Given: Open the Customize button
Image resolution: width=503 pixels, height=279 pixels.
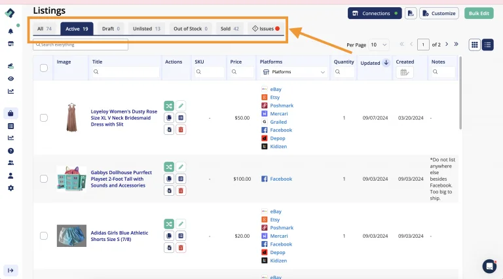Looking at the screenshot, I should (439, 13).
